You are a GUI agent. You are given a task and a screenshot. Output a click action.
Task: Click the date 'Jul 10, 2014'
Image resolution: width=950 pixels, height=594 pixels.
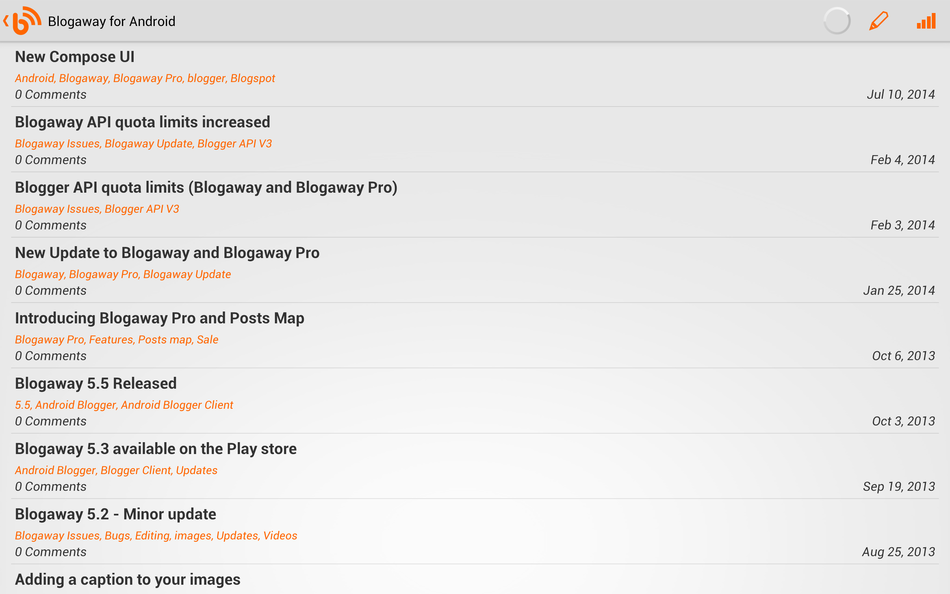pos(901,94)
